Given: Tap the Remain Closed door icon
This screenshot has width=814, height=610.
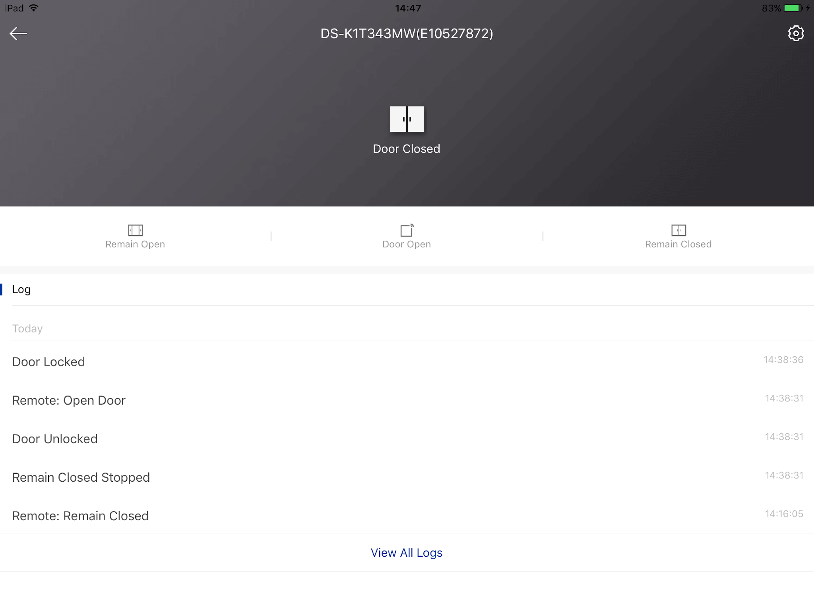Looking at the screenshot, I should tap(678, 230).
